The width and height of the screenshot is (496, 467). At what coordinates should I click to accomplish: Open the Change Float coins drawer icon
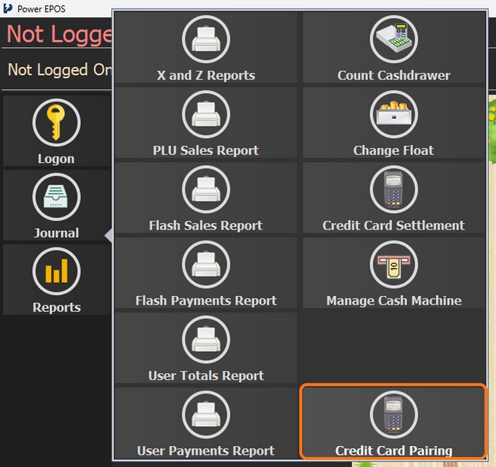394,114
